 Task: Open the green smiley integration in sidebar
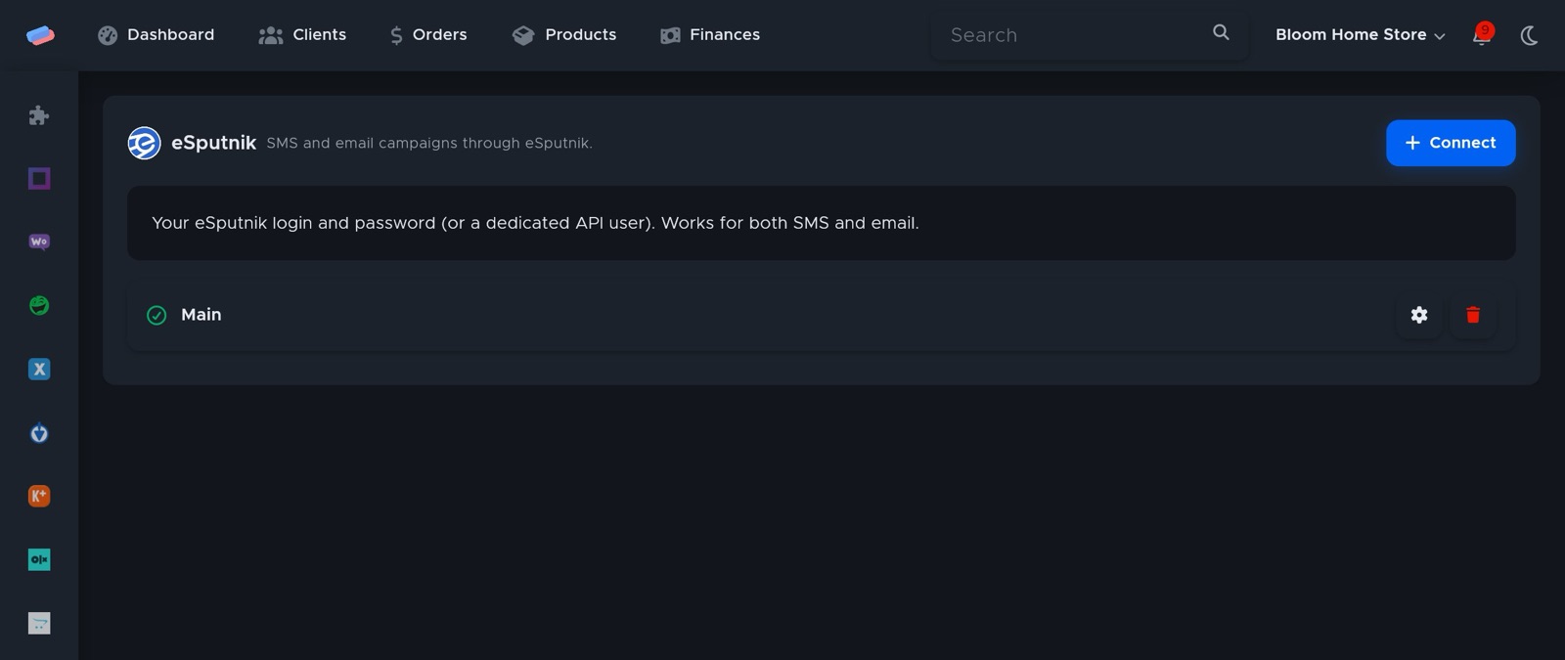(39, 305)
